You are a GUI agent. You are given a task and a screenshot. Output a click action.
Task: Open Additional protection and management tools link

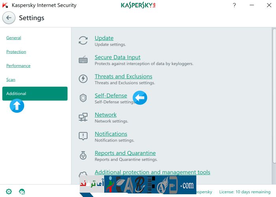(x=152, y=172)
